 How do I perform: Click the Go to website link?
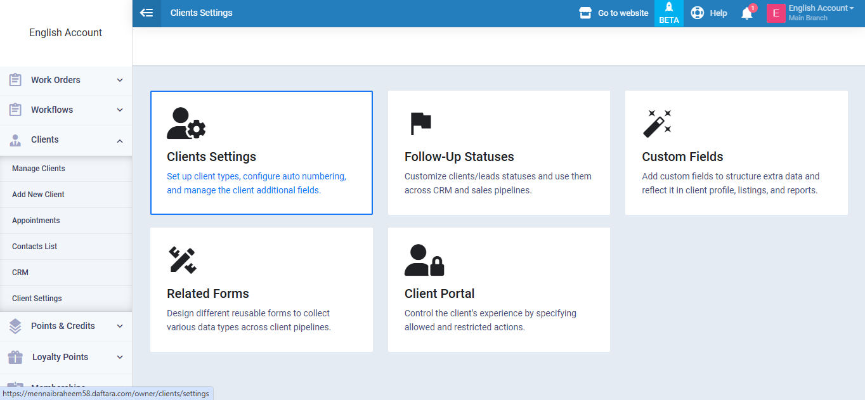pos(614,13)
